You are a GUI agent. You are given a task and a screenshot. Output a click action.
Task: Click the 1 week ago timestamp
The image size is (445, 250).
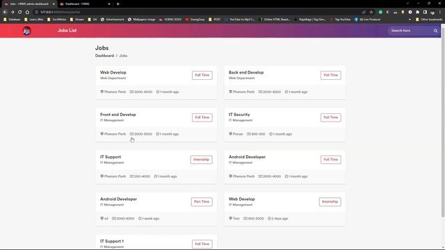pos(149,219)
